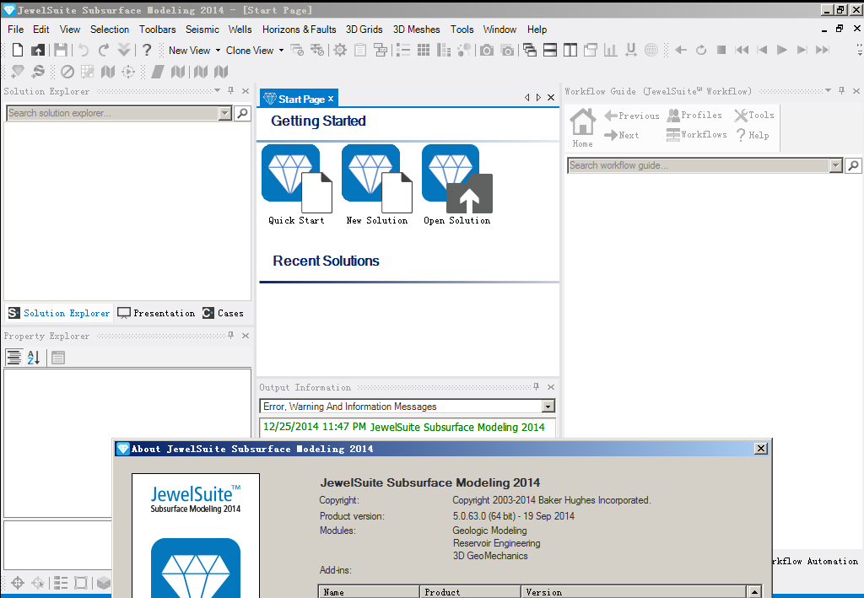This screenshot has height=598, width=864.
Task: Click the Workflow Guide search magnifier icon
Action: pos(853,165)
